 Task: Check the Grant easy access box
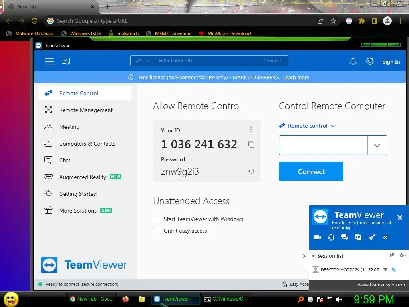coord(157,231)
